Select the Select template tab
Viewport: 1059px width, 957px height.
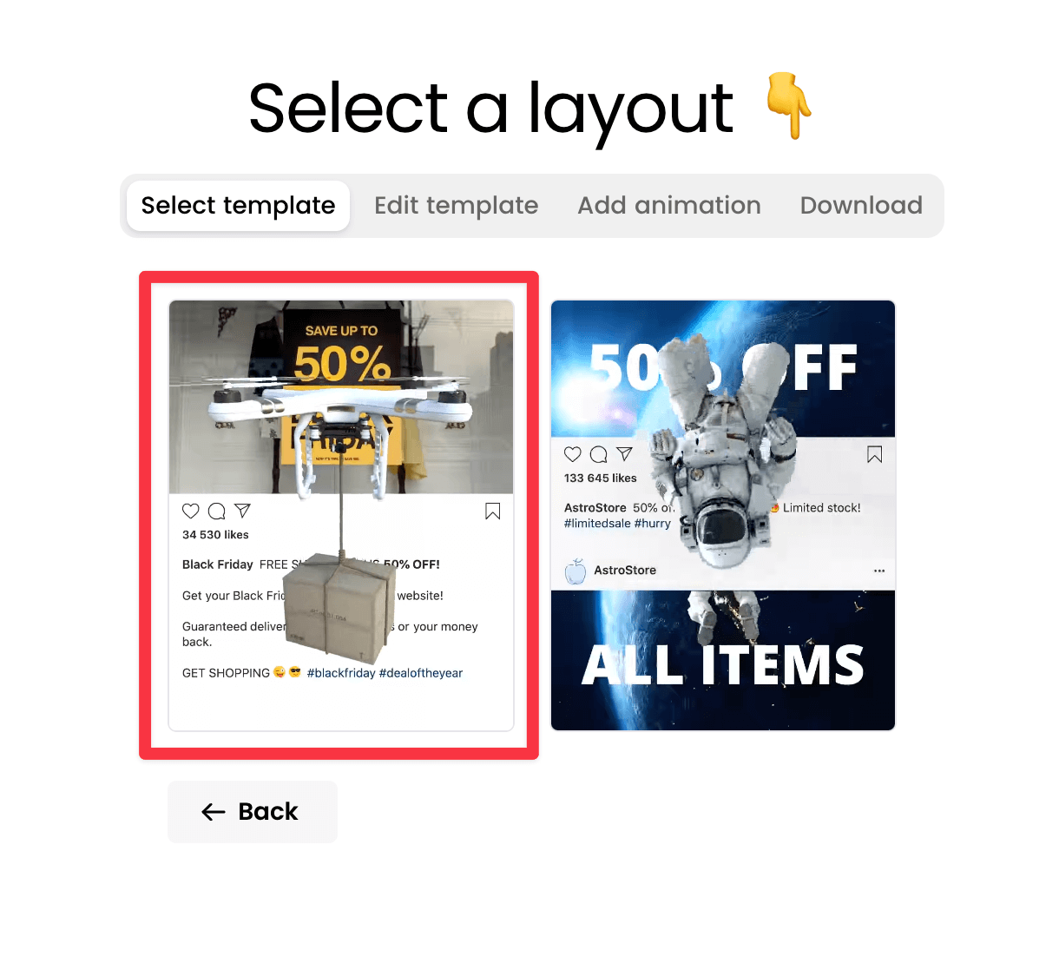[238, 206]
